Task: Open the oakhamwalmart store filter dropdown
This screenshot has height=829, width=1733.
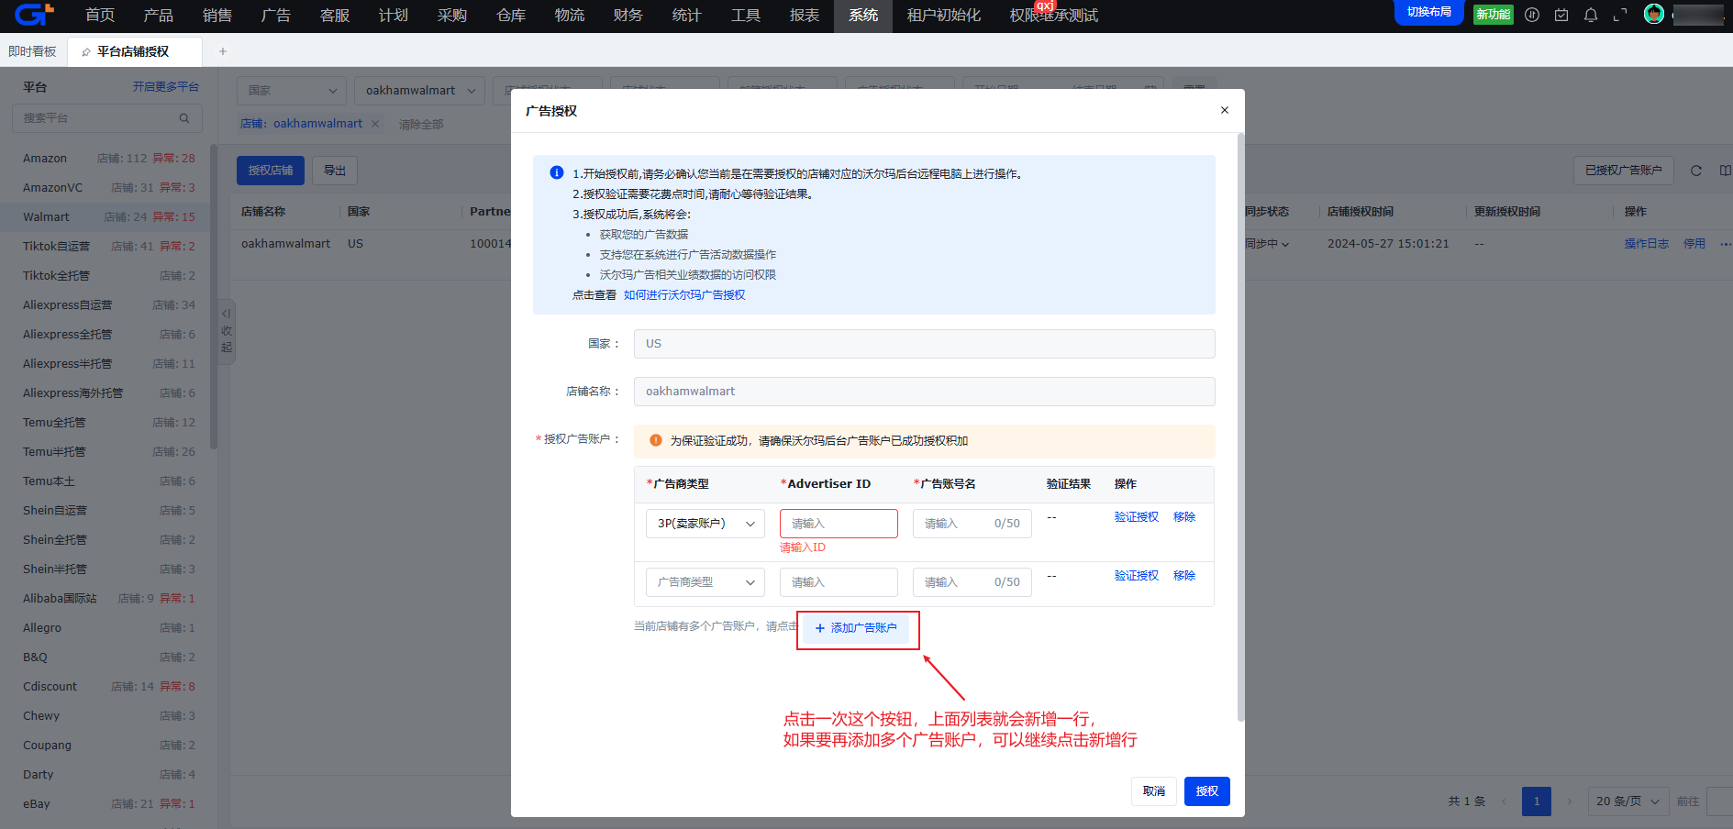Action: (x=420, y=91)
